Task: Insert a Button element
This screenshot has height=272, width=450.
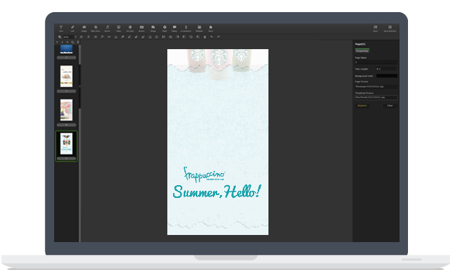Action: pyautogui.click(x=142, y=28)
